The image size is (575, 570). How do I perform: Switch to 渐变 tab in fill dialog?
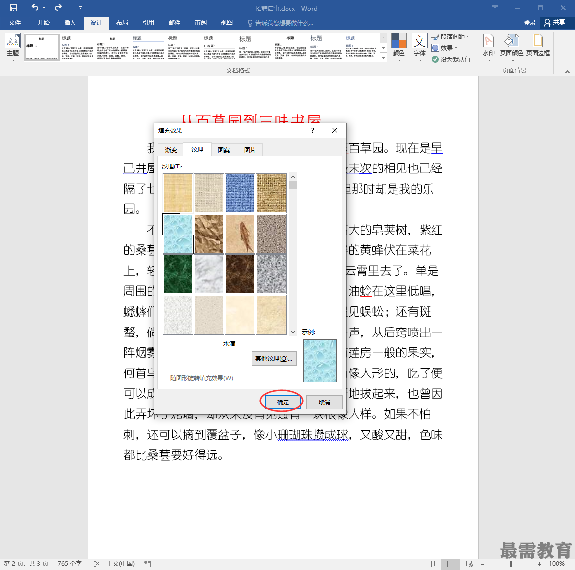coord(171,150)
